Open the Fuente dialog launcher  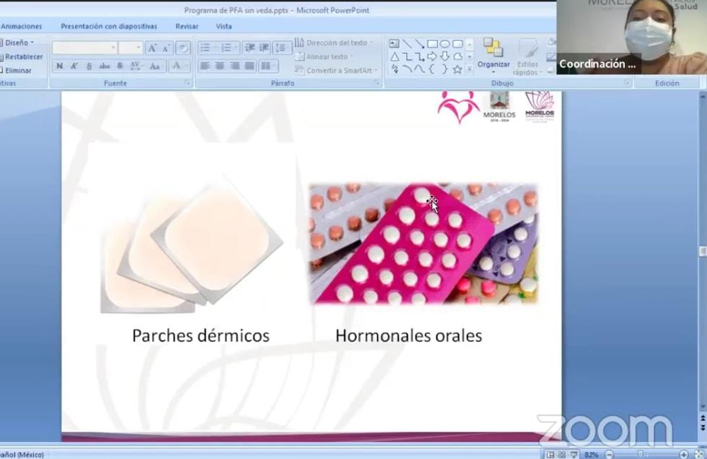click(x=187, y=83)
